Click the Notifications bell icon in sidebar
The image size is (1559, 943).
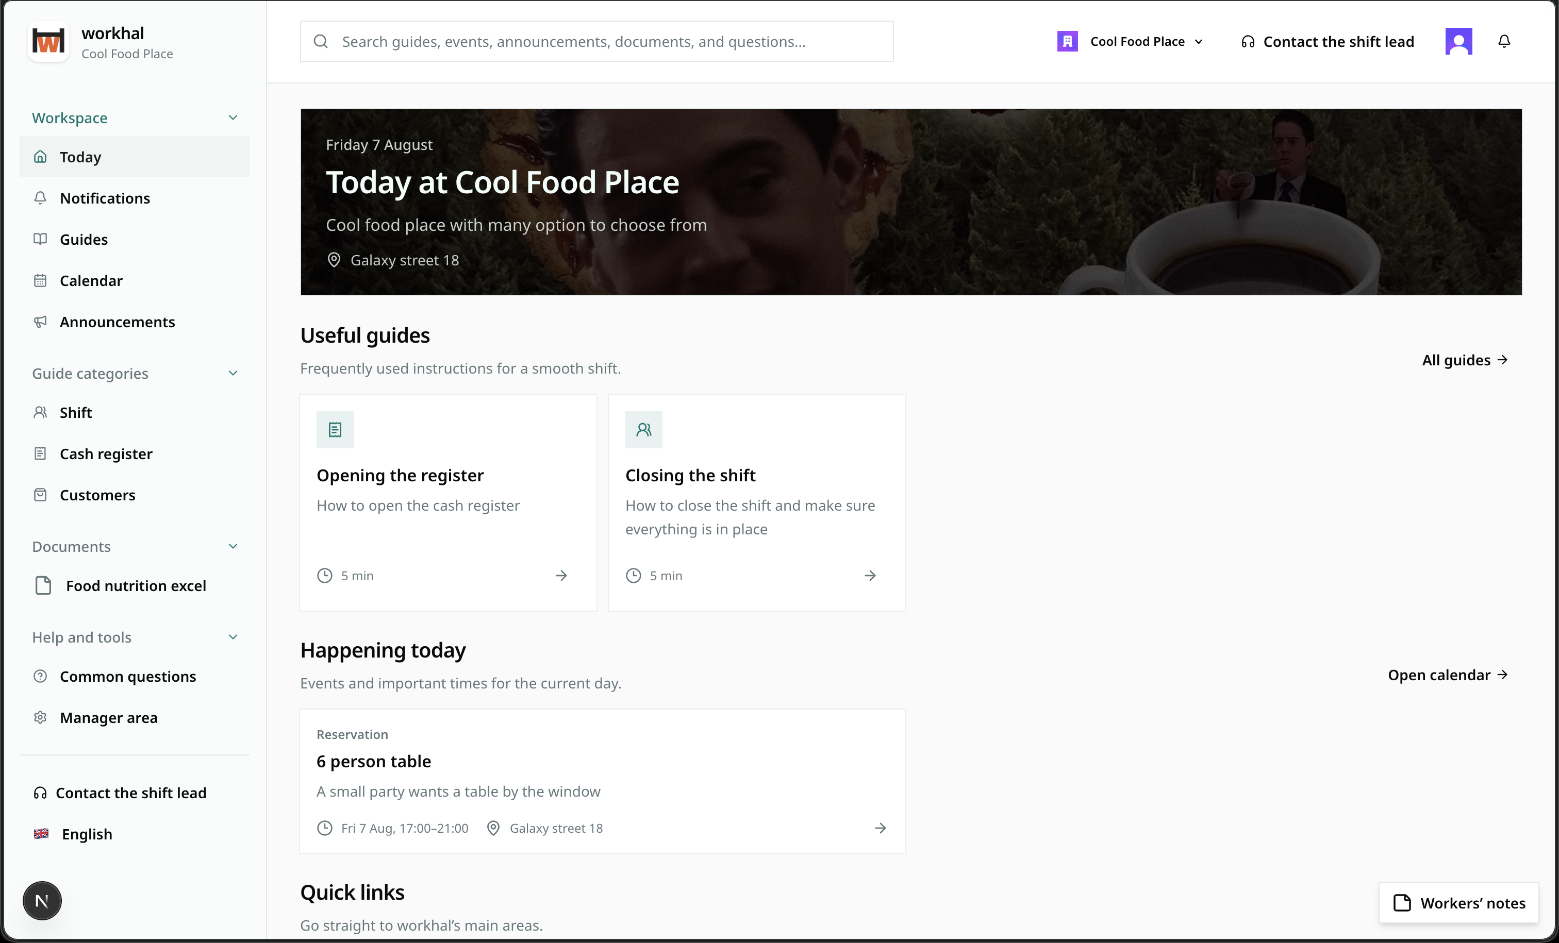(40, 197)
